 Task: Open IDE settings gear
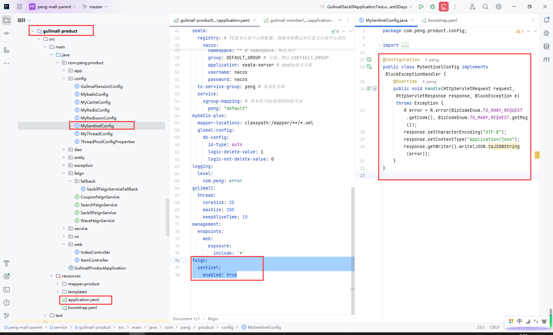click(x=499, y=7)
